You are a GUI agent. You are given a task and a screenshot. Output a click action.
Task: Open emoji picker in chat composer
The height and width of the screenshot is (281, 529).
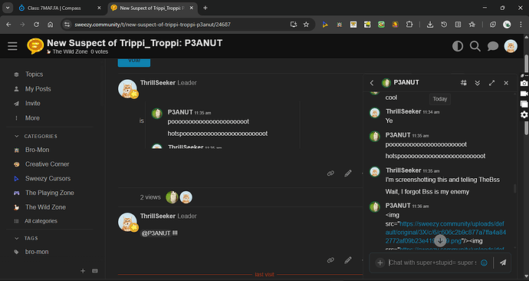pyautogui.click(x=484, y=263)
